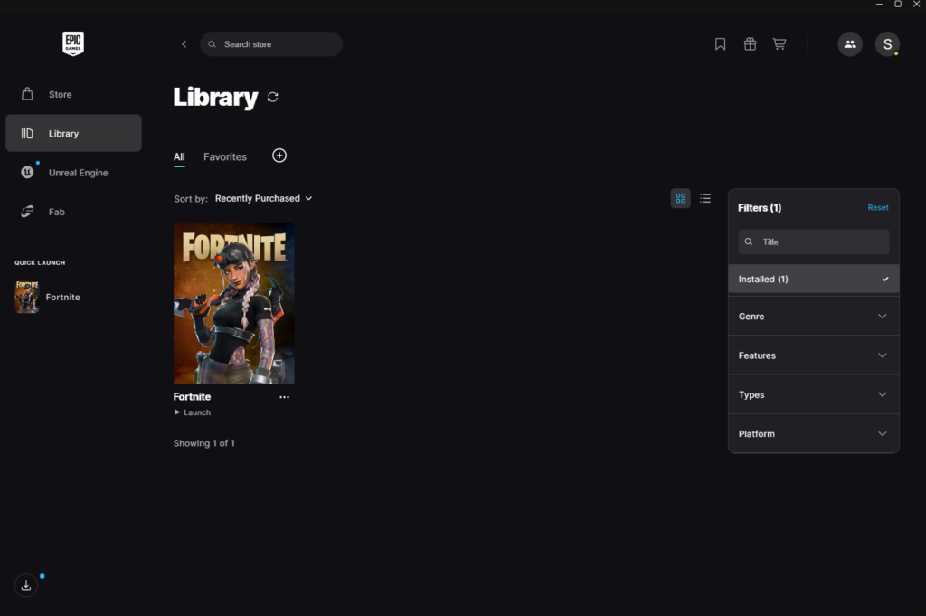Focus the Title filter field
Image resolution: width=926 pixels, height=616 pixels.
pos(813,242)
